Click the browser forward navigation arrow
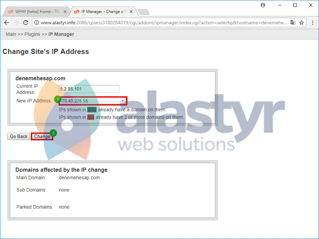The image size is (319, 239). 16,23
